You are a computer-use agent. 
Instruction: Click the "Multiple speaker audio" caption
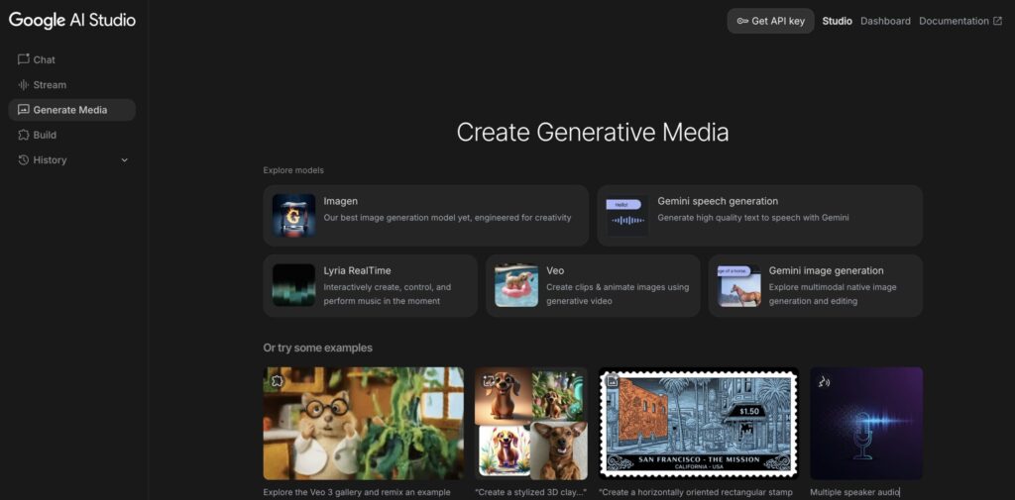click(x=854, y=492)
